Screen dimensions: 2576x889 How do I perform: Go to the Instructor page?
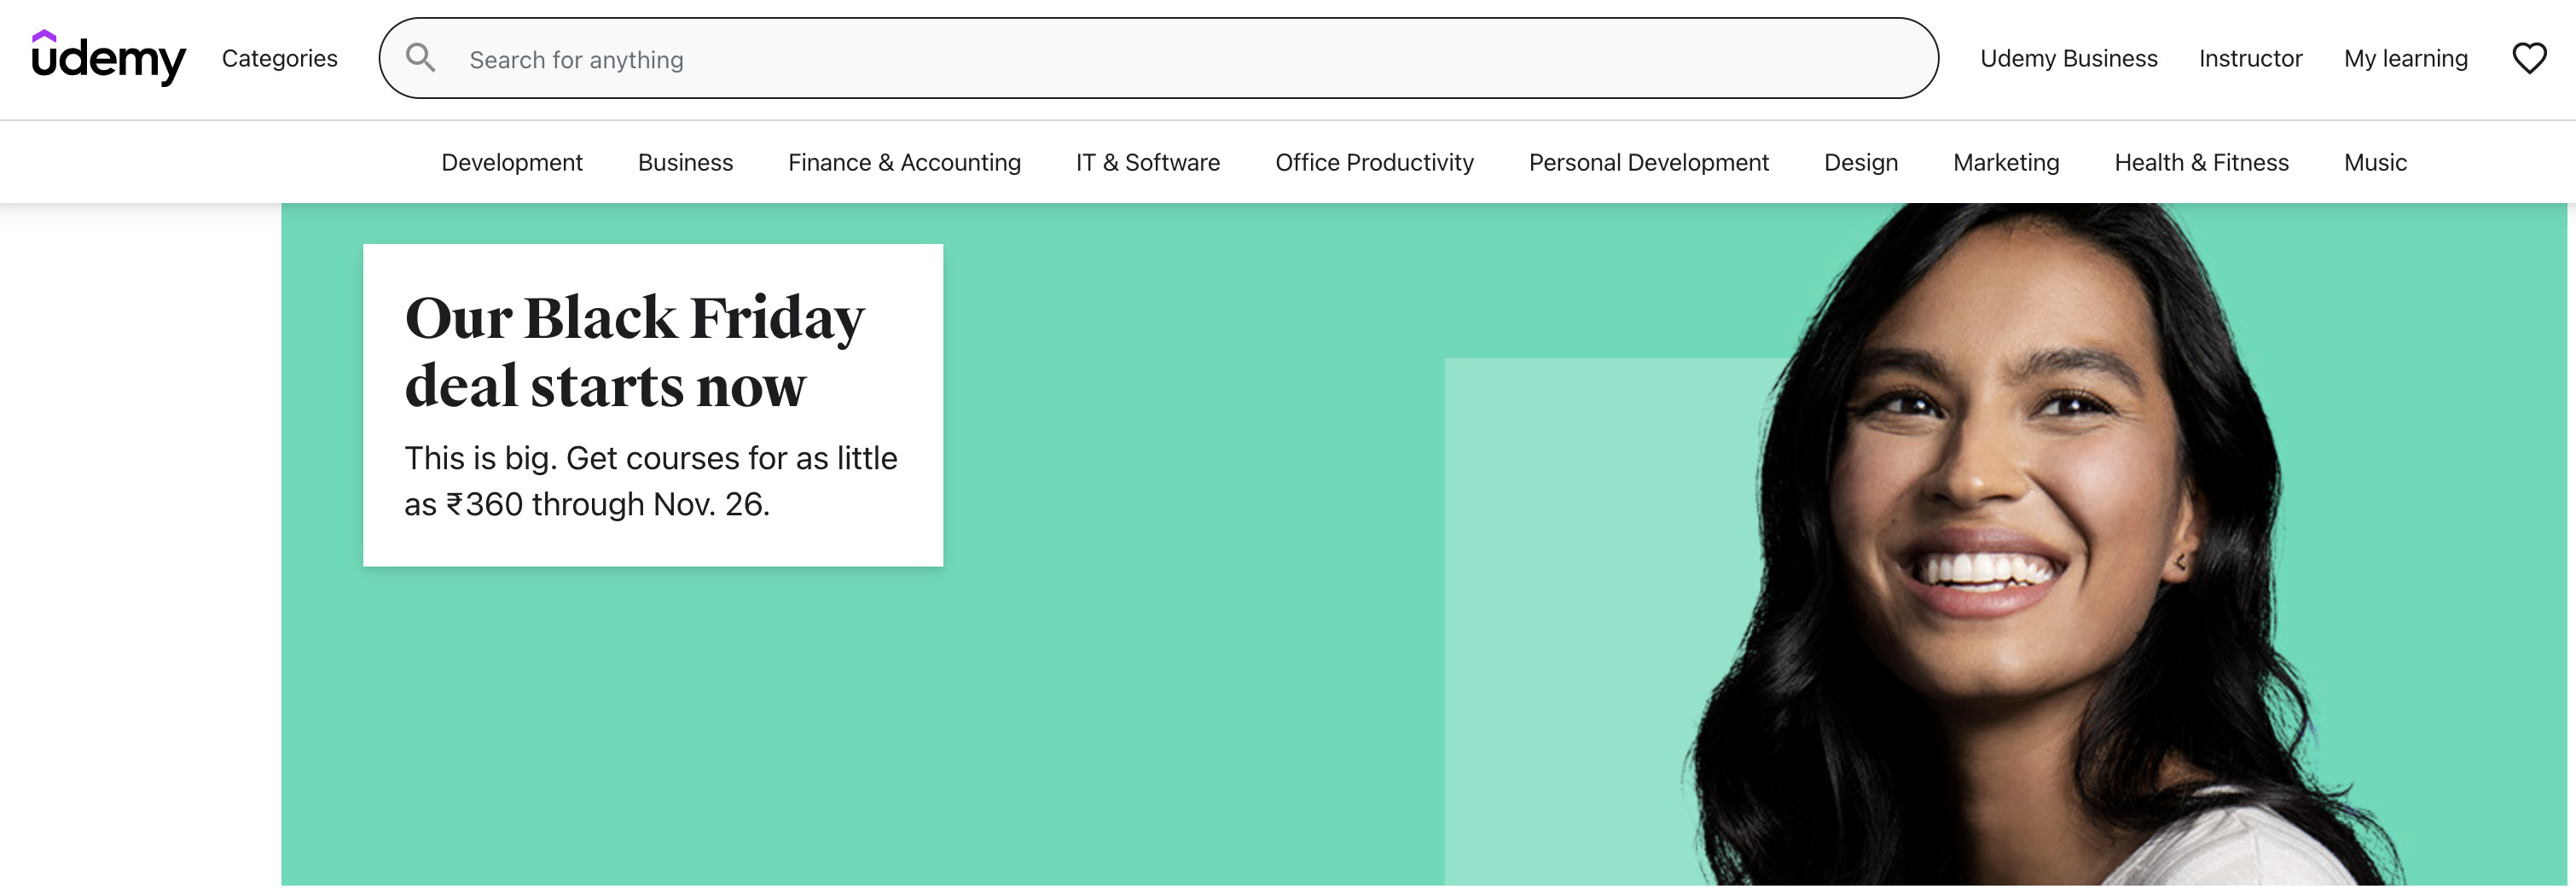[x=2250, y=58]
